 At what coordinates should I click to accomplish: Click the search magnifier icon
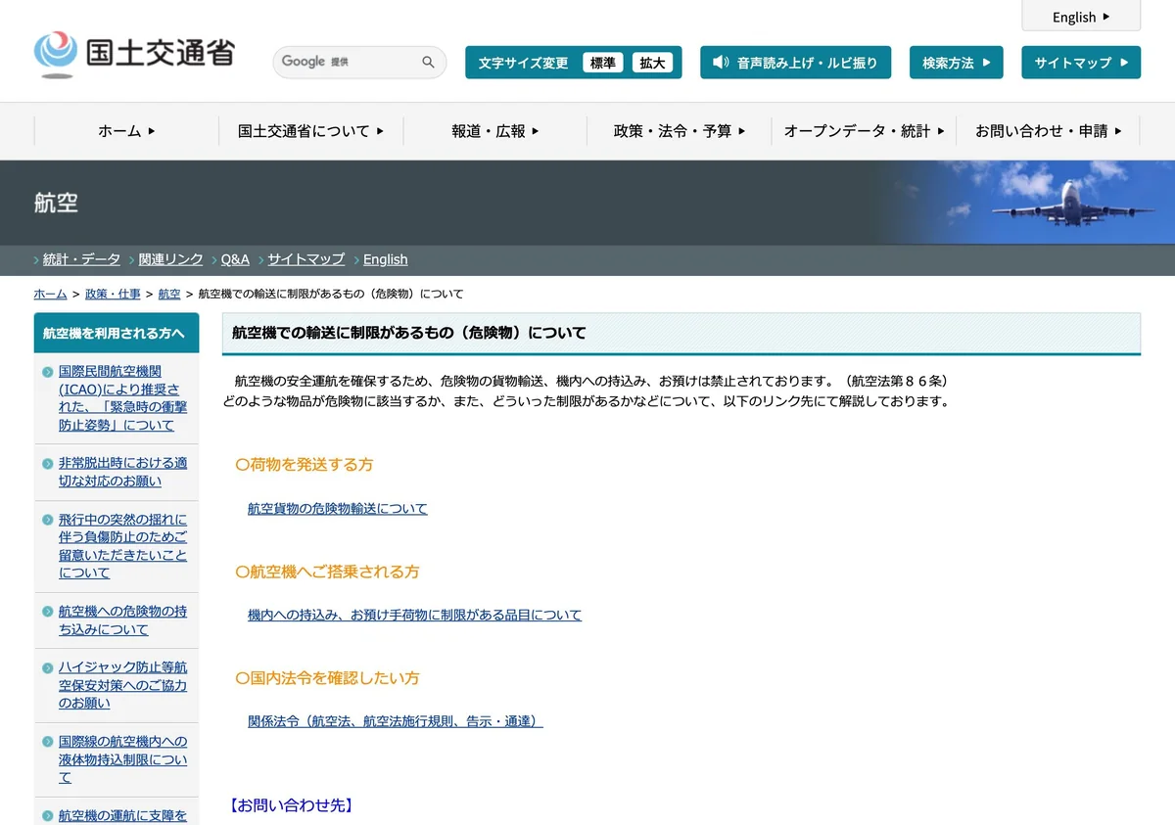click(428, 62)
